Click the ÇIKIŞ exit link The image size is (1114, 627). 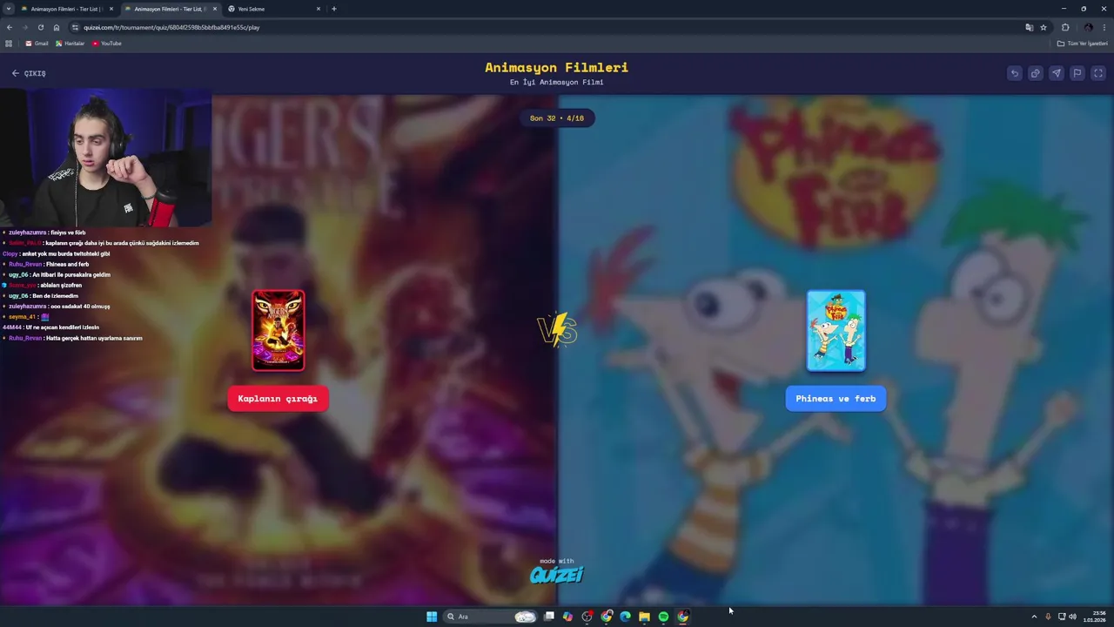coord(29,73)
